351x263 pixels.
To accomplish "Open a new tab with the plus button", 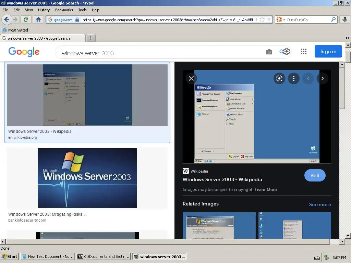I will pyautogui.click(x=90, y=38).
